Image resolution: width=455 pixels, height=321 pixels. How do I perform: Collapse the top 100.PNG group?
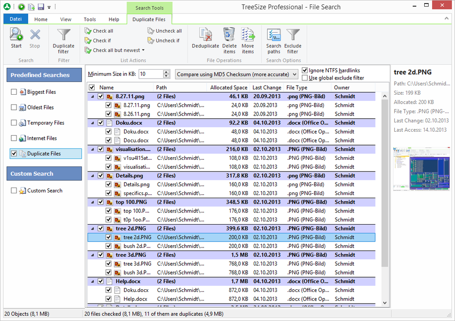[x=93, y=202]
